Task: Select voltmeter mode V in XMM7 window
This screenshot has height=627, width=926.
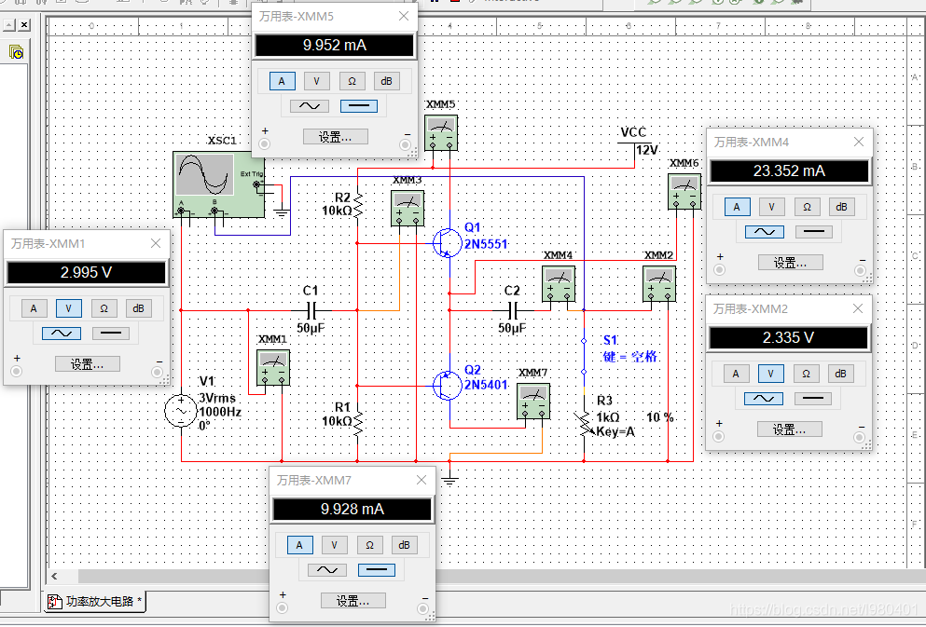Action: tap(334, 546)
